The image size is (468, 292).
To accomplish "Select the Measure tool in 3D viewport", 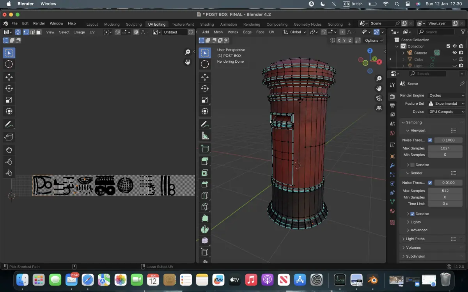I will tap(205, 136).
